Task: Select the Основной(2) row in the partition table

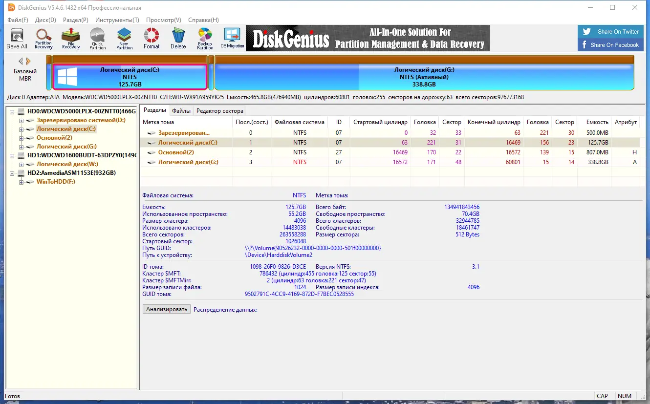Action: 390,152
